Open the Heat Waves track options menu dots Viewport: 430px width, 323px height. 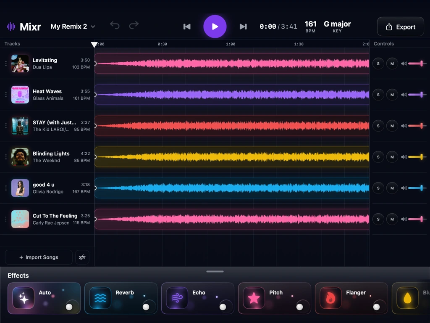[x=6, y=95]
